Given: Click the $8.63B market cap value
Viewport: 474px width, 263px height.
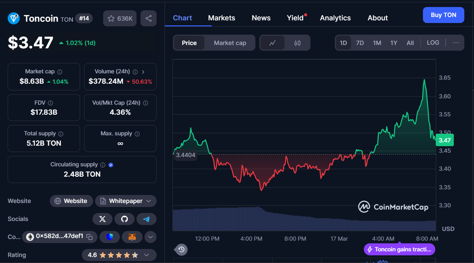Looking at the screenshot, I should (x=32, y=81).
